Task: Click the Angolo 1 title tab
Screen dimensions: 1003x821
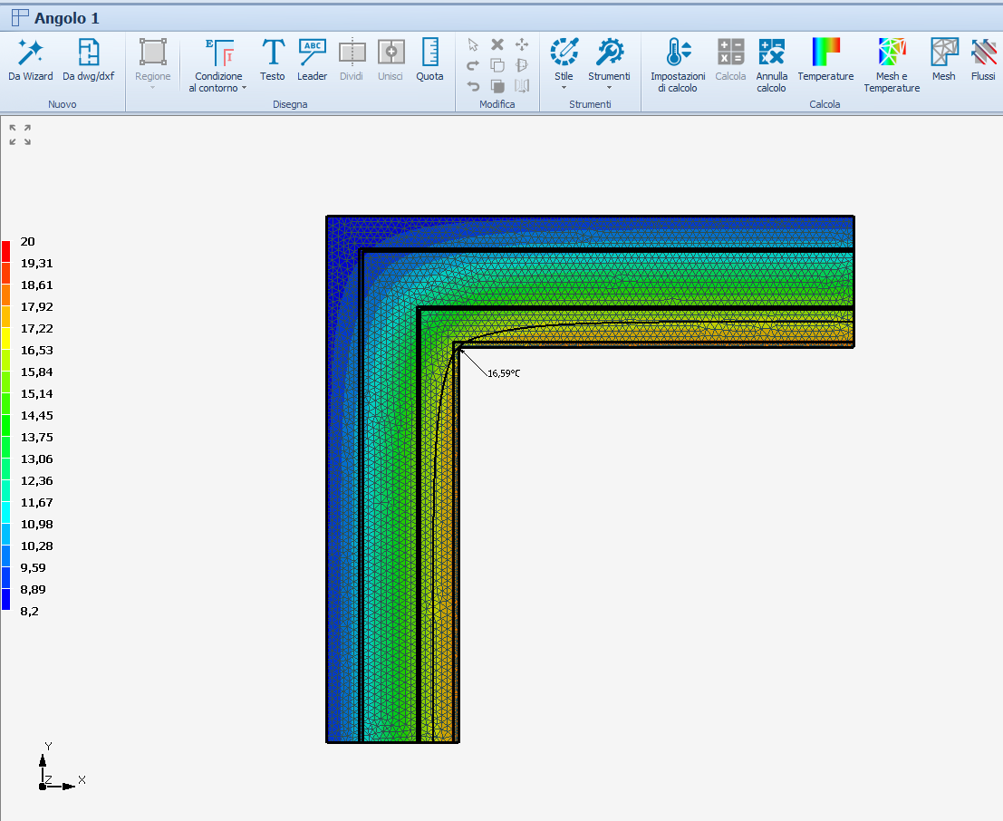Action: (x=66, y=18)
